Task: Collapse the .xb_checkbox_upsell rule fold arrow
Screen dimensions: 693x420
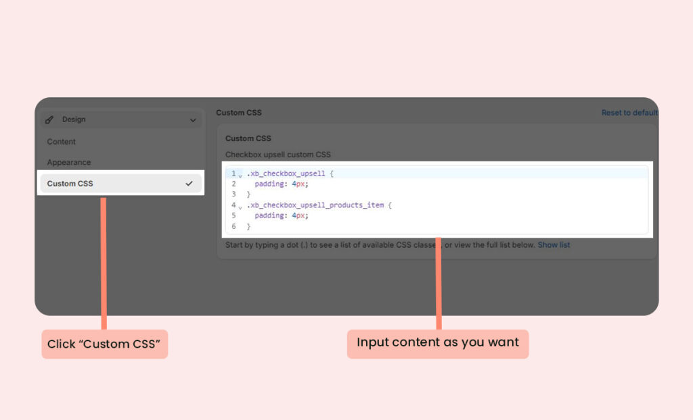Action: point(240,175)
